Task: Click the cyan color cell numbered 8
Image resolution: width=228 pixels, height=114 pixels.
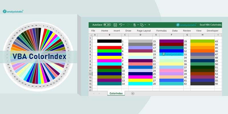Action: pyautogui.click(x=109, y=64)
